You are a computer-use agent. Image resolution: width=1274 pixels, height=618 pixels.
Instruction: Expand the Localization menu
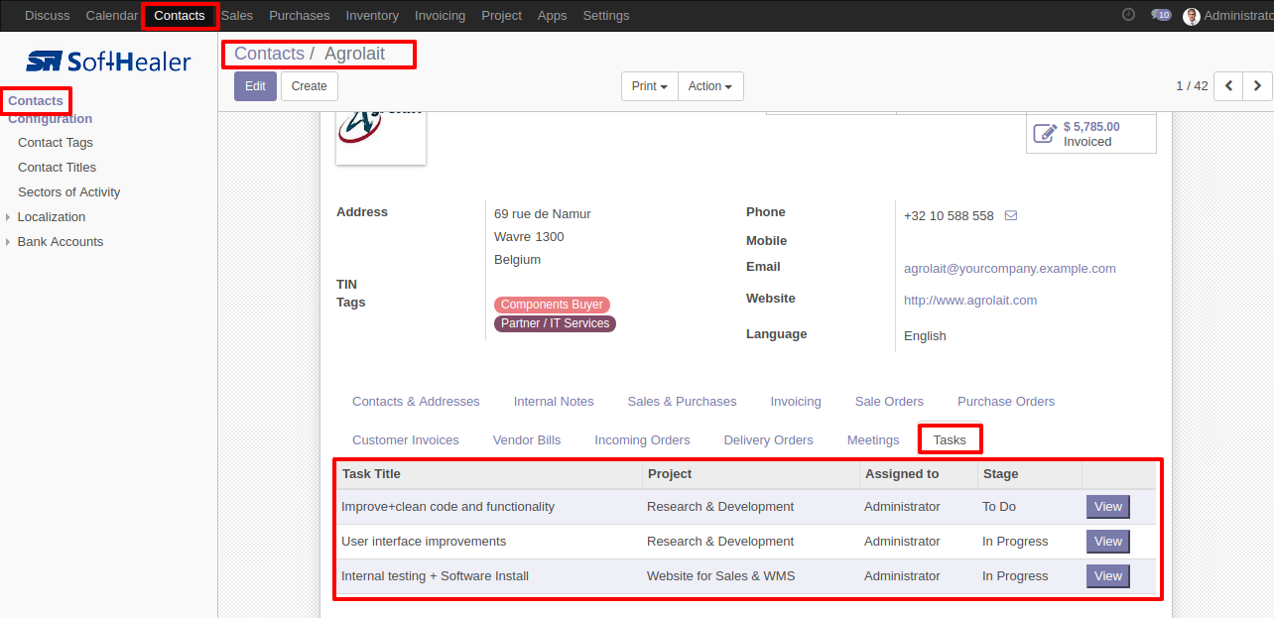pos(52,217)
